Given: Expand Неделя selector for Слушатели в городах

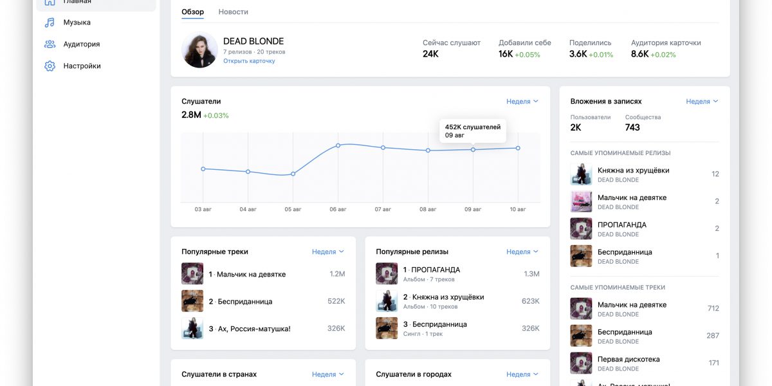Looking at the screenshot, I should (x=522, y=374).
